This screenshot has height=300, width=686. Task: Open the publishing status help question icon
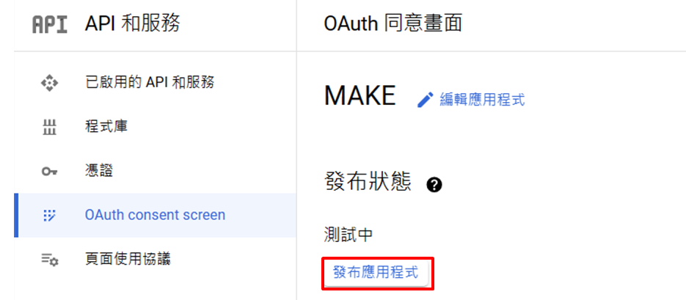(x=434, y=185)
